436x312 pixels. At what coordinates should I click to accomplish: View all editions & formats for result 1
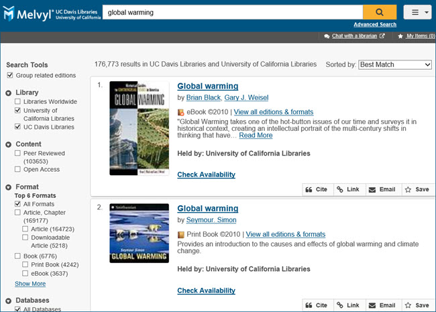point(273,112)
